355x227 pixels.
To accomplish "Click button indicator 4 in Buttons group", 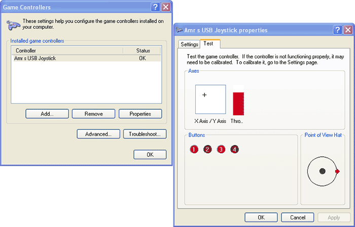I will coord(234,149).
